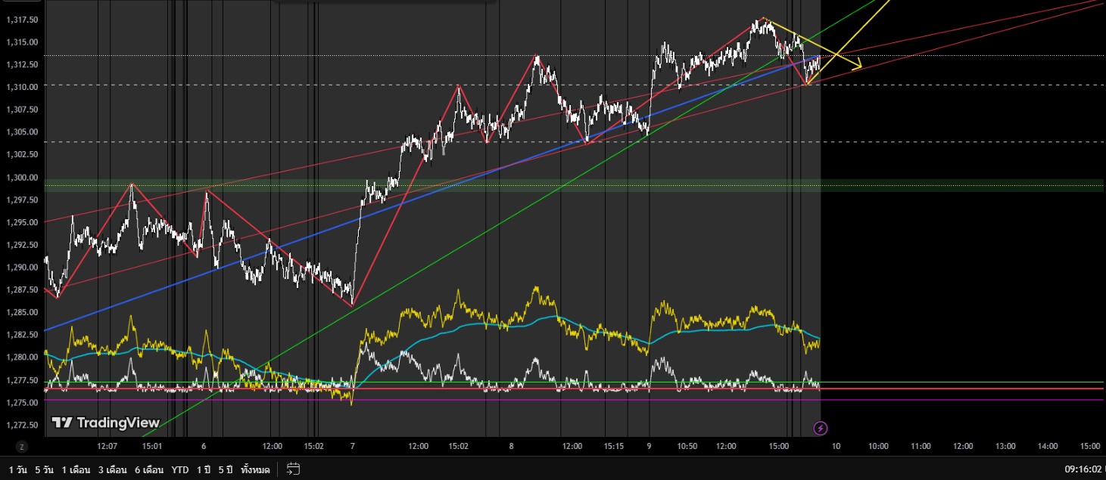Set the range to 6 เดือน
This screenshot has width=1106, height=480.
149,469
